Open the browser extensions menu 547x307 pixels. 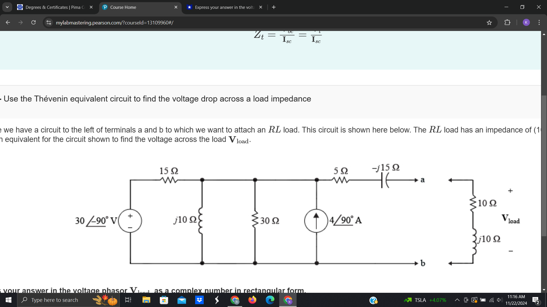click(507, 22)
